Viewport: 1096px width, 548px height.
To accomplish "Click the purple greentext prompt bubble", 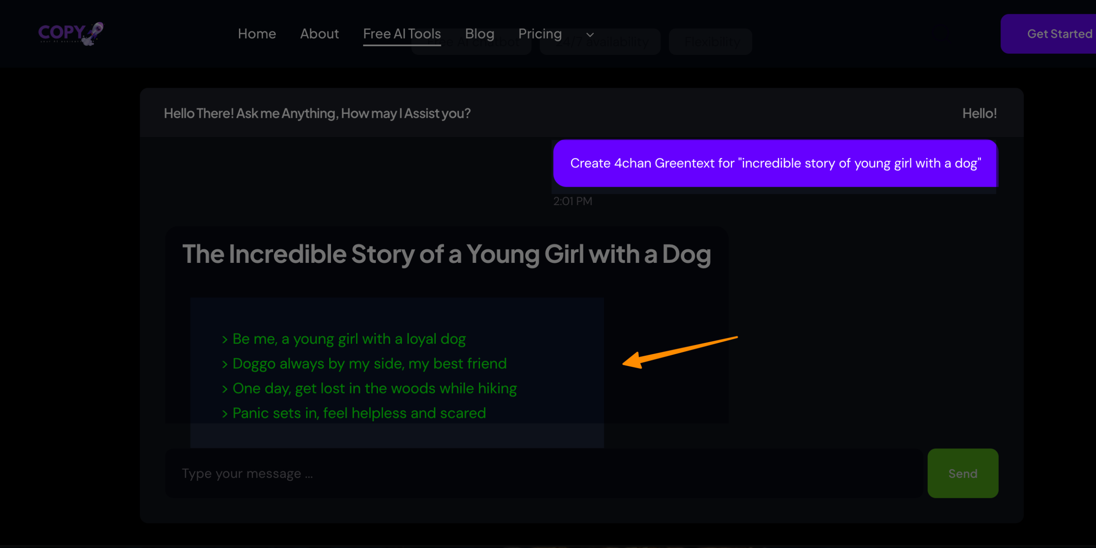I will [775, 163].
